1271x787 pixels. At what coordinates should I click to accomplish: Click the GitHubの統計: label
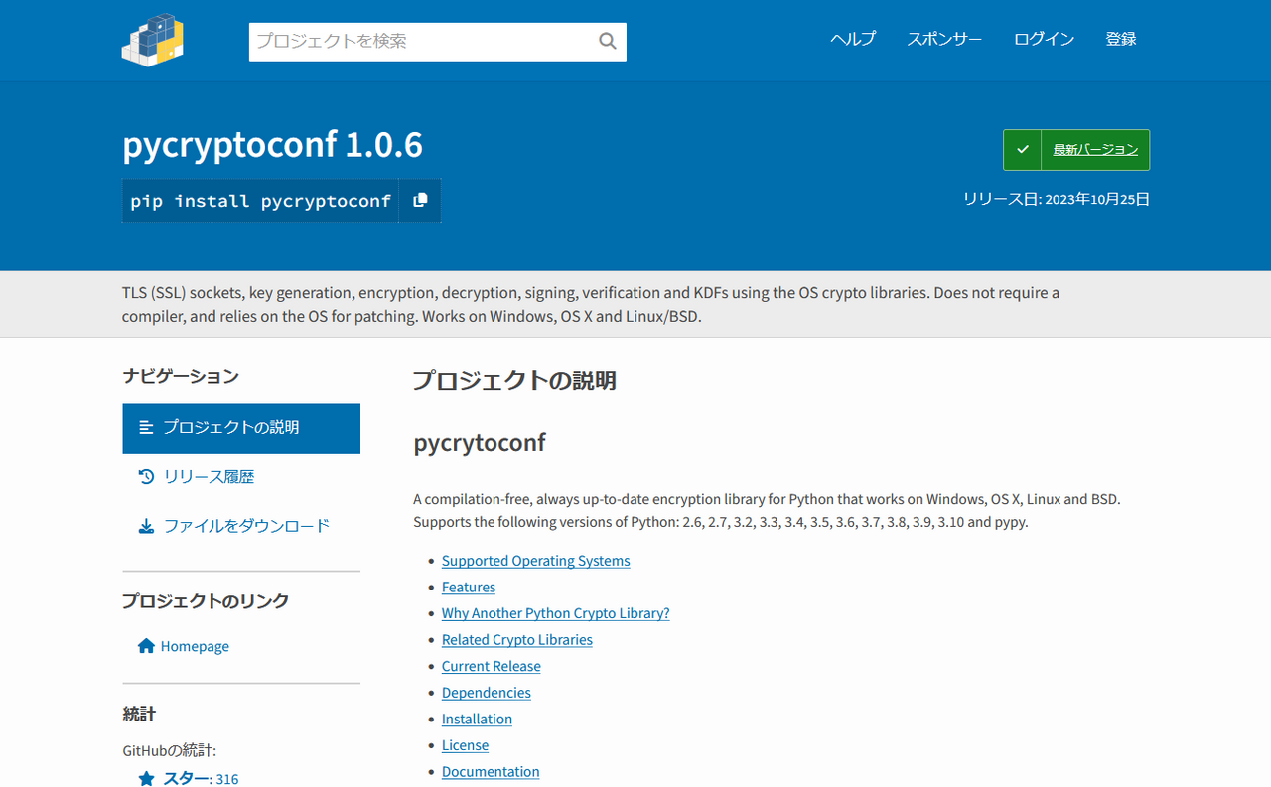pos(170,751)
